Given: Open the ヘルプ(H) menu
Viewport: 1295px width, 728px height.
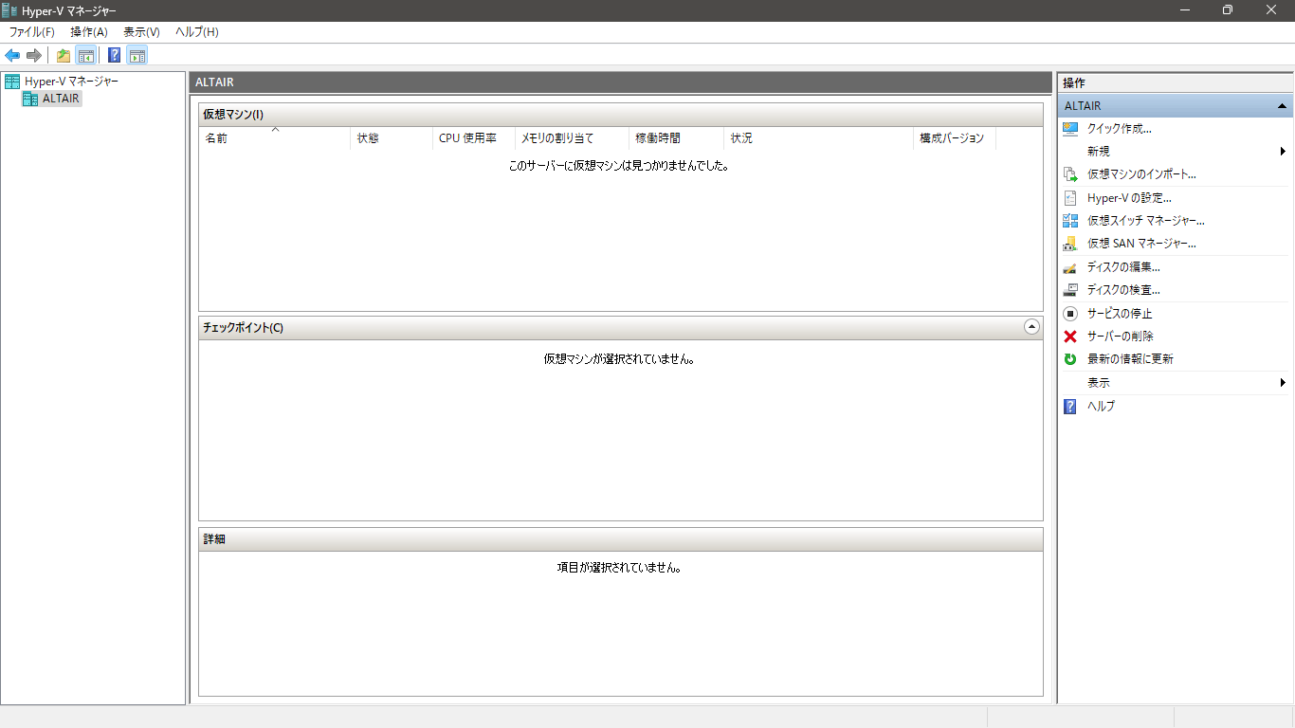Looking at the screenshot, I should [196, 32].
